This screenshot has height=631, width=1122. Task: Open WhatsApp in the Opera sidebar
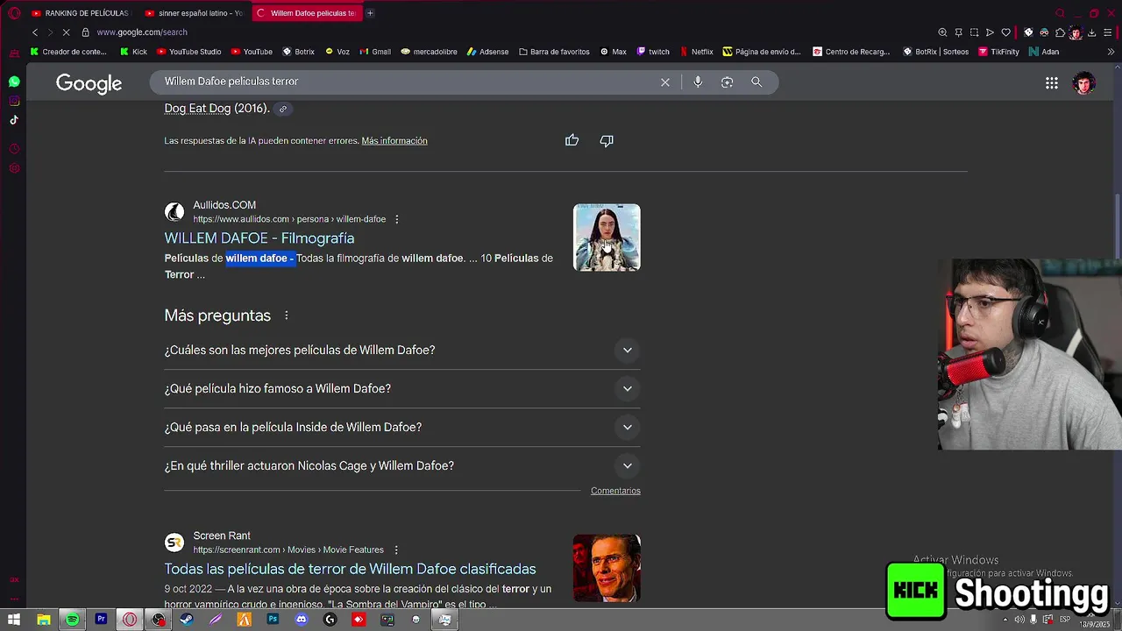[x=14, y=82]
